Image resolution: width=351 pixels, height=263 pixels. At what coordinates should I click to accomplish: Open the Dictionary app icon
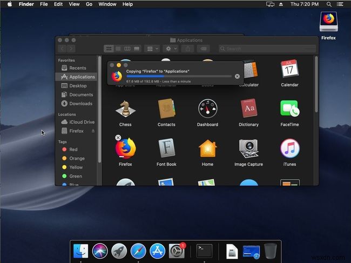(x=249, y=109)
